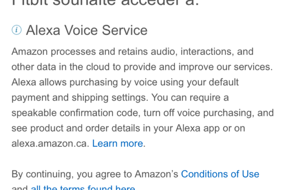This screenshot has width=287, height=190.
Task: Click the info icon beside Alexa Voice Service
Action: pyautogui.click(x=17, y=30)
